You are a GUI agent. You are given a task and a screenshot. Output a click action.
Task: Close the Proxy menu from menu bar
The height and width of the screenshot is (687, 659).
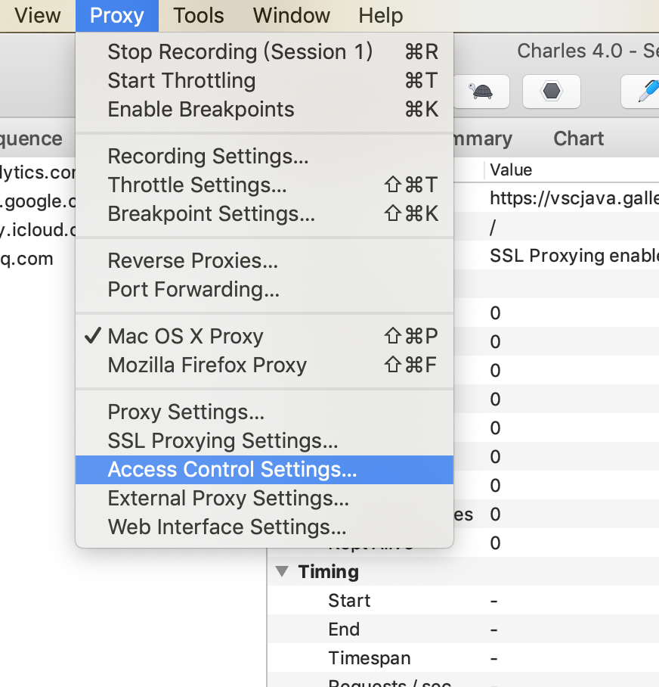pos(117,16)
